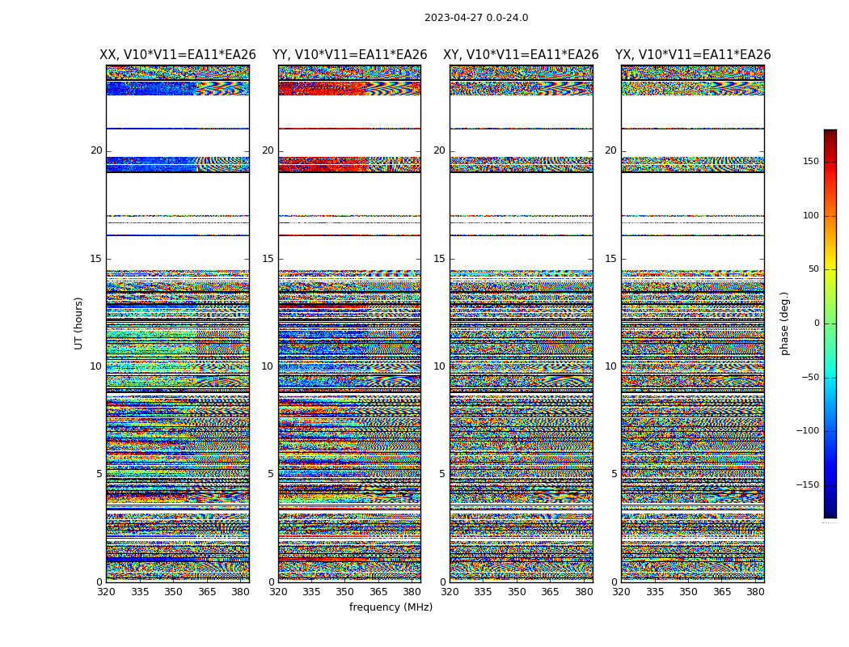Click the date title 2023-04-27 0.0-24.0
This screenshot has width=849, height=647.
click(x=476, y=18)
